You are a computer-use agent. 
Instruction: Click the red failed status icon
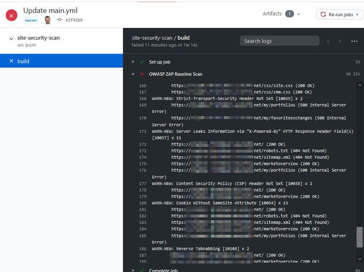point(11,15)
